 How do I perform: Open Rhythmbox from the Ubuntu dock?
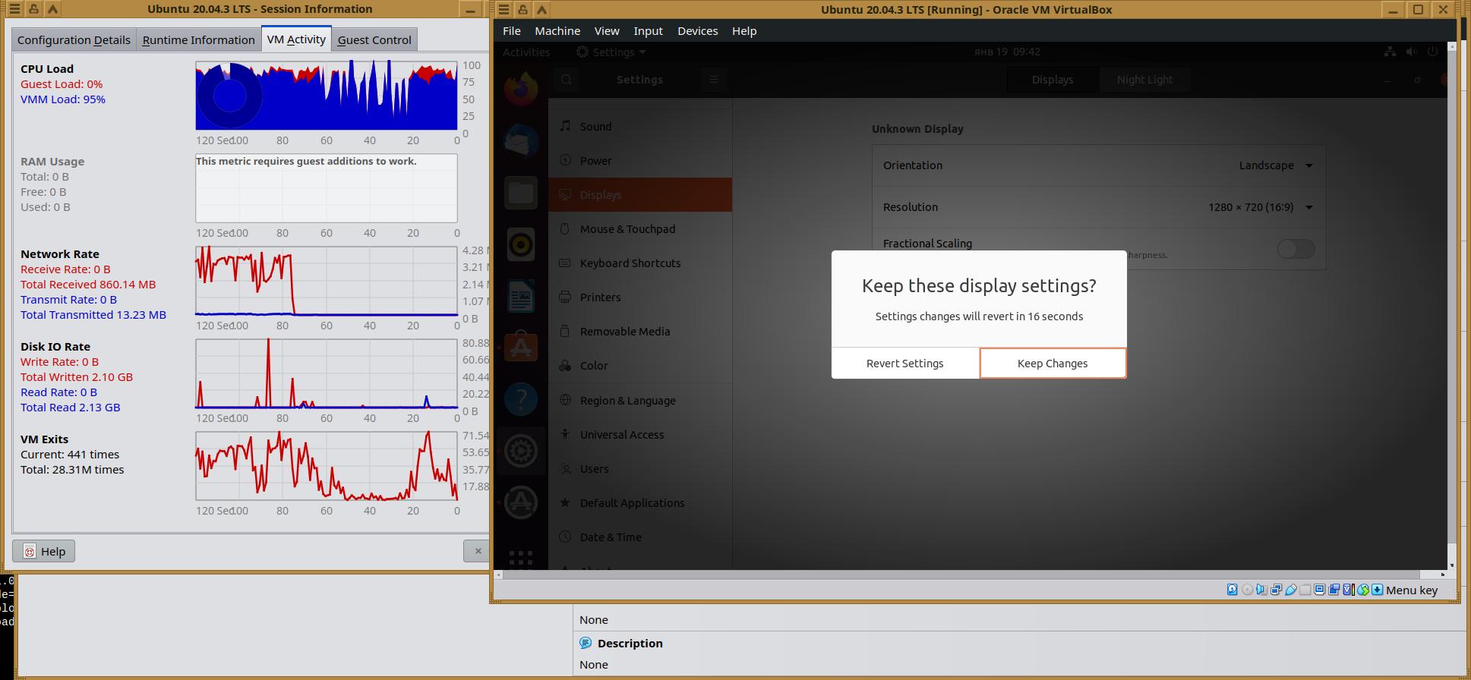(x=521, y=244)
